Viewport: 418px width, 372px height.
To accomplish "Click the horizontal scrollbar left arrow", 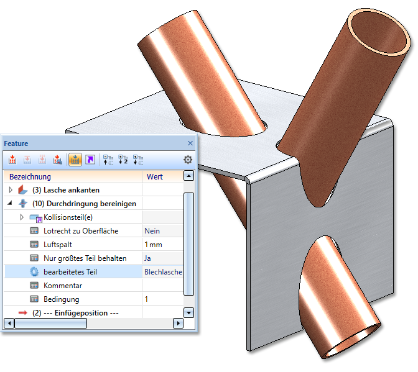I will pyautogui.click(x=9, y=324).
